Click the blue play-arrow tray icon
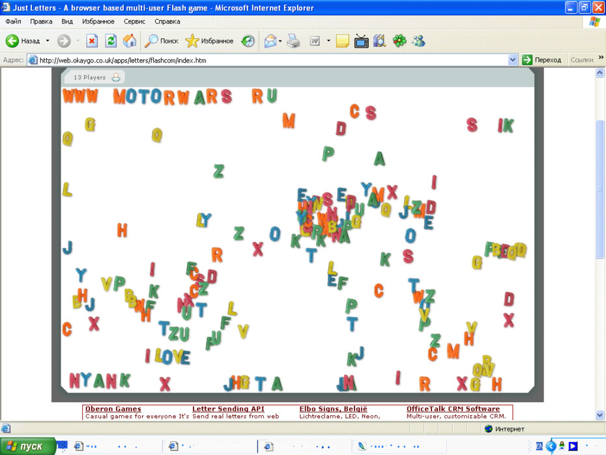 (x=573, y=446)
